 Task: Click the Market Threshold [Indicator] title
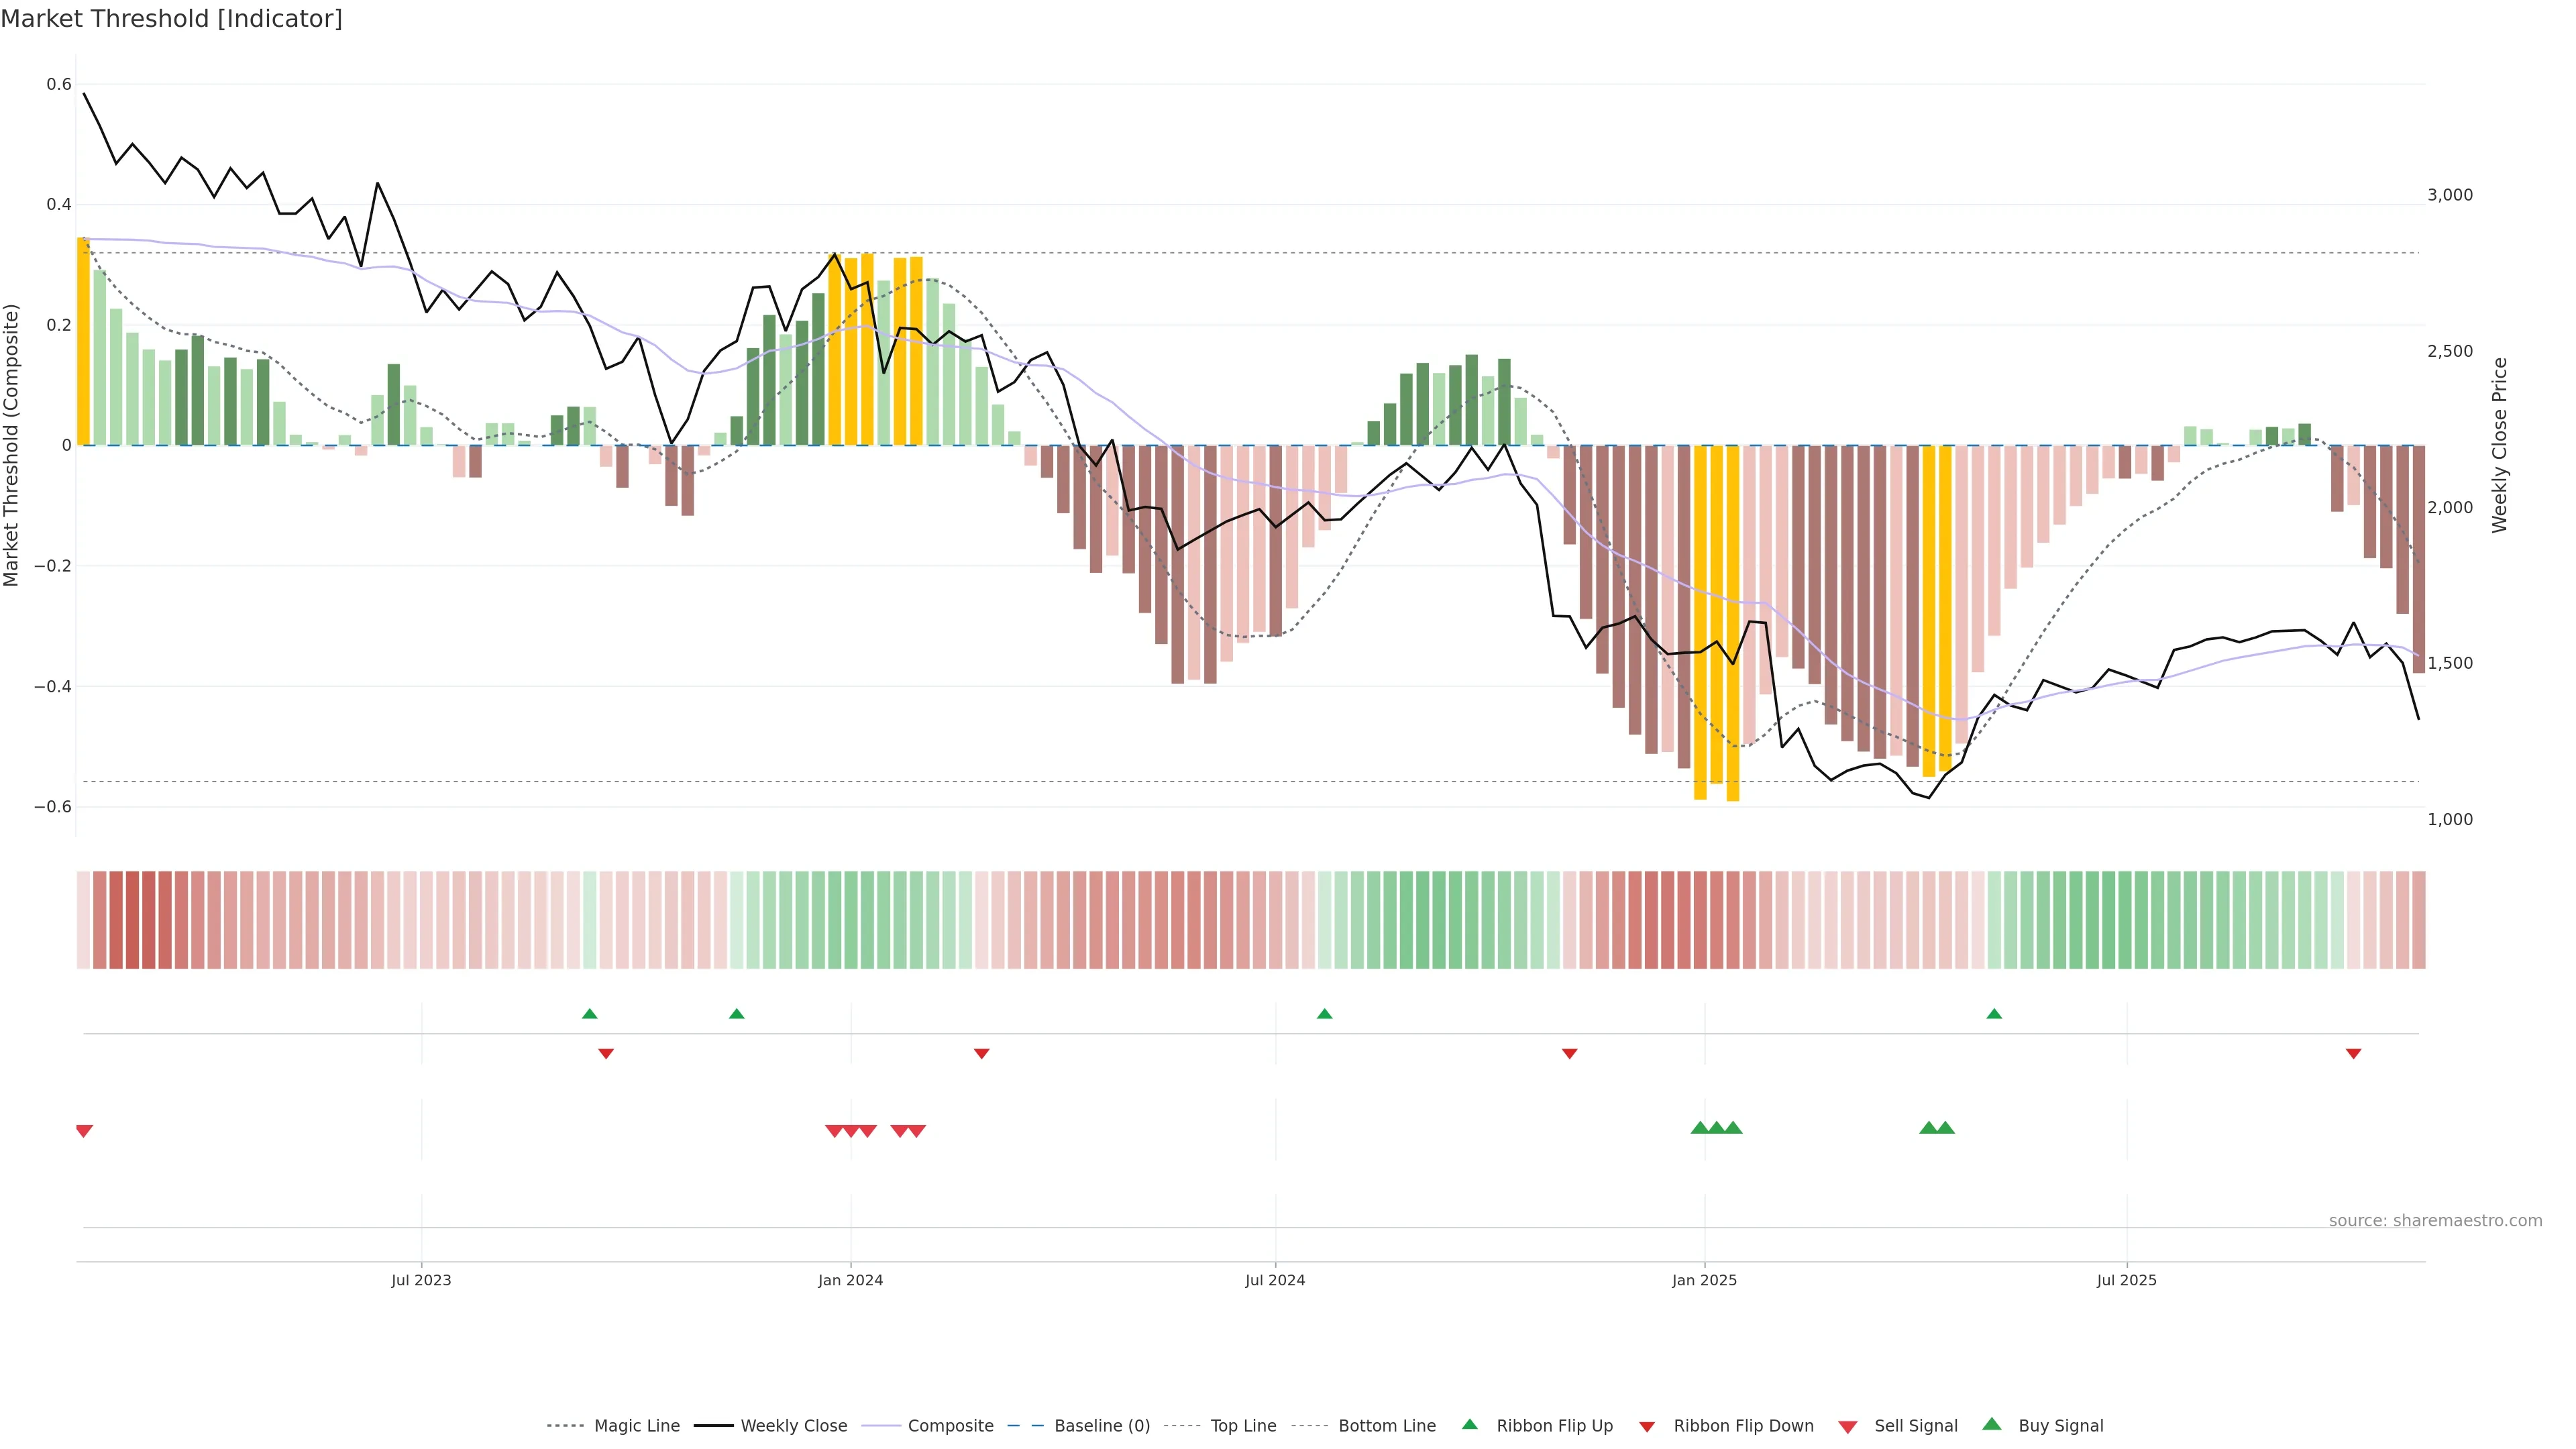tap(171, 19)
